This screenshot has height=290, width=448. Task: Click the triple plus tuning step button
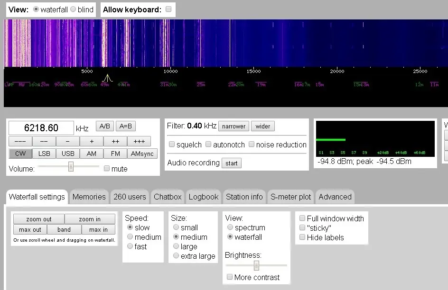(139, 141)
